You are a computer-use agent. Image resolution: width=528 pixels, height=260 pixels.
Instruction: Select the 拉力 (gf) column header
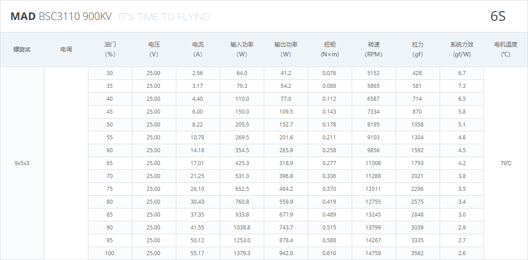click(418, 49)
